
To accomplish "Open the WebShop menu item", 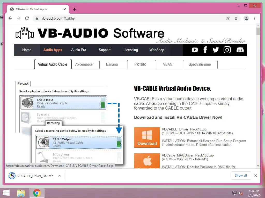I will tap(157, 50).
